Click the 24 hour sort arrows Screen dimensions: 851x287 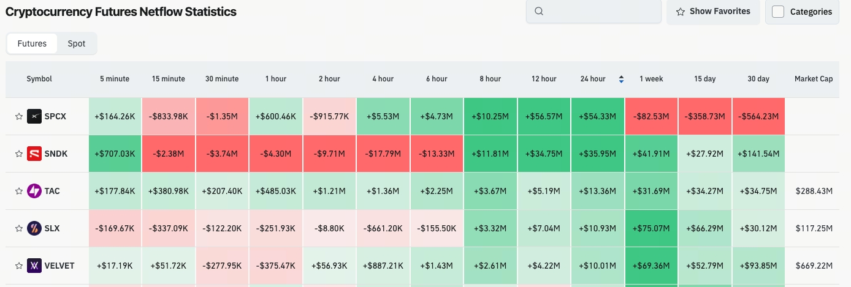(x=621, y=79)
